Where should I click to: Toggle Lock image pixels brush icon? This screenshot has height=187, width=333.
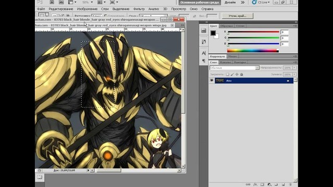coord(232,74)
